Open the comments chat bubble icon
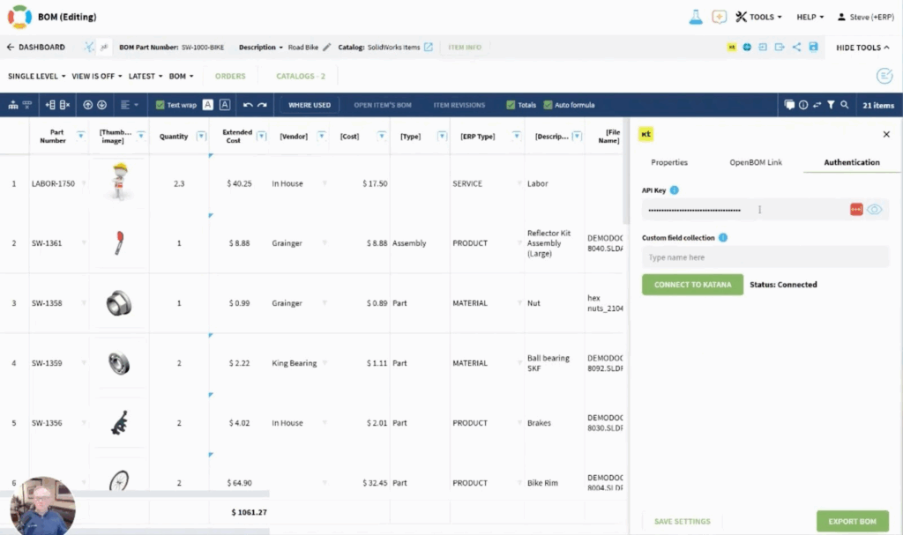Screen dimensions: 903x535 [789, 105]
